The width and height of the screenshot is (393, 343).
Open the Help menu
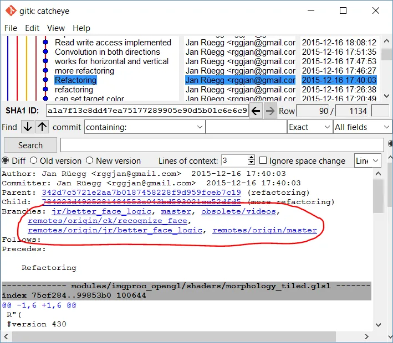pos(81,28)
